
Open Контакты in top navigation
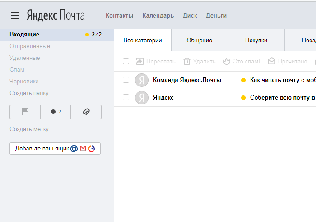pyautogui.click(x=120, y=15)
